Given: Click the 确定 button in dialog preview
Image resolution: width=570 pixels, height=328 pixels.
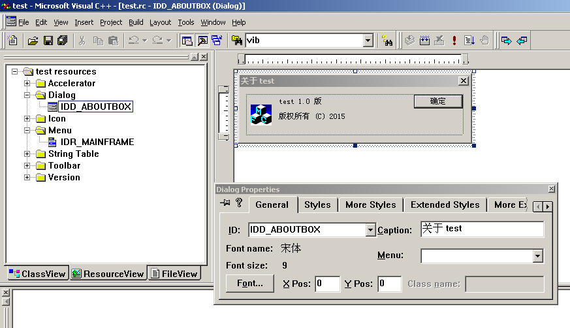Looking at the screenshot, I should coord(438,101).
